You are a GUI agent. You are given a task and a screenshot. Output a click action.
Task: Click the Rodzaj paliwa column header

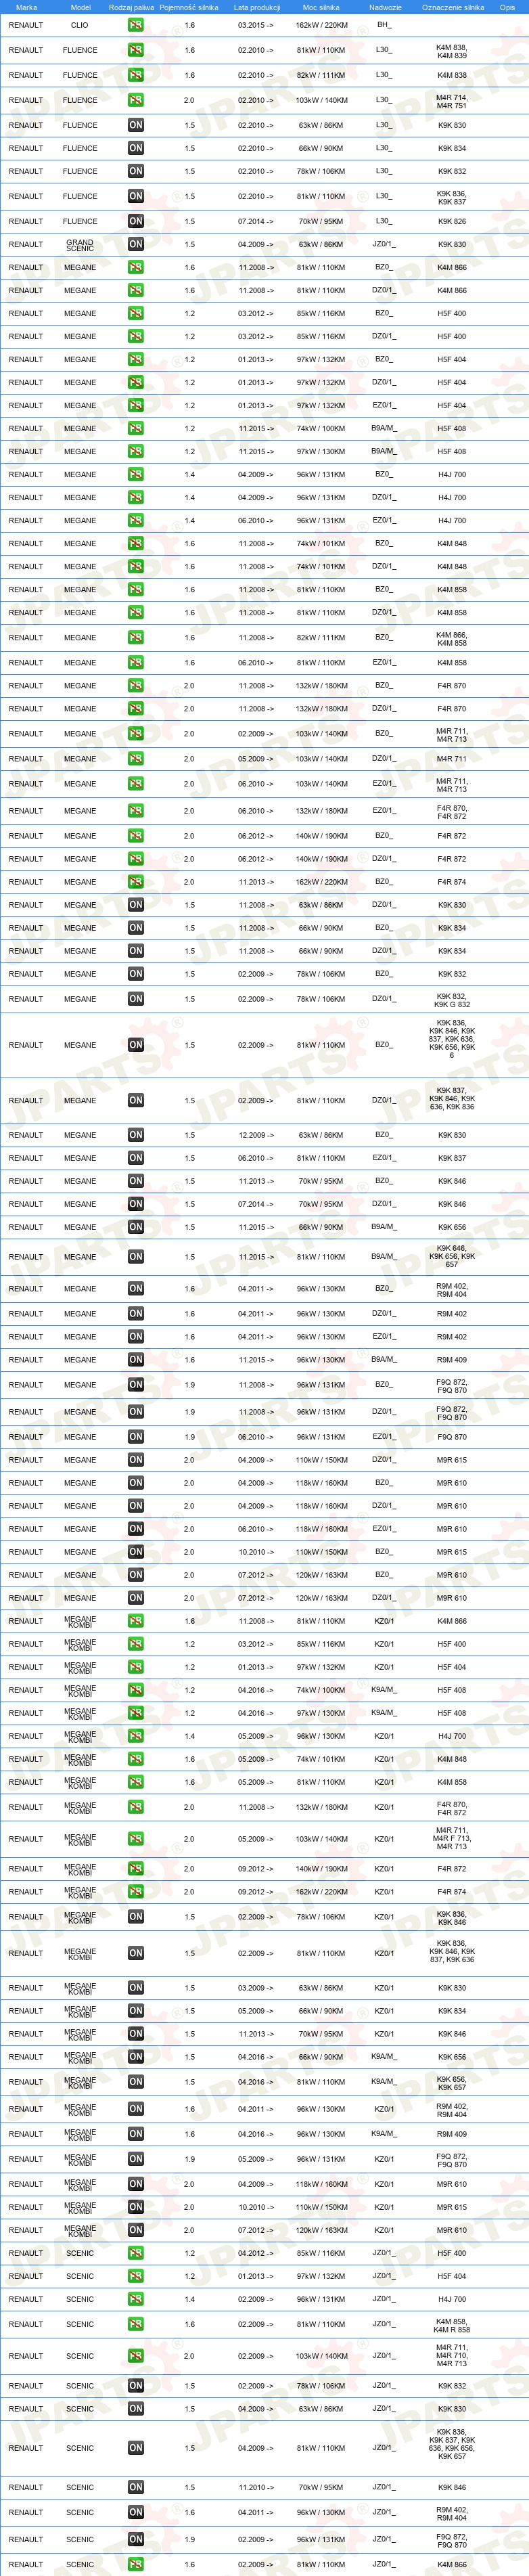[131, 7]
